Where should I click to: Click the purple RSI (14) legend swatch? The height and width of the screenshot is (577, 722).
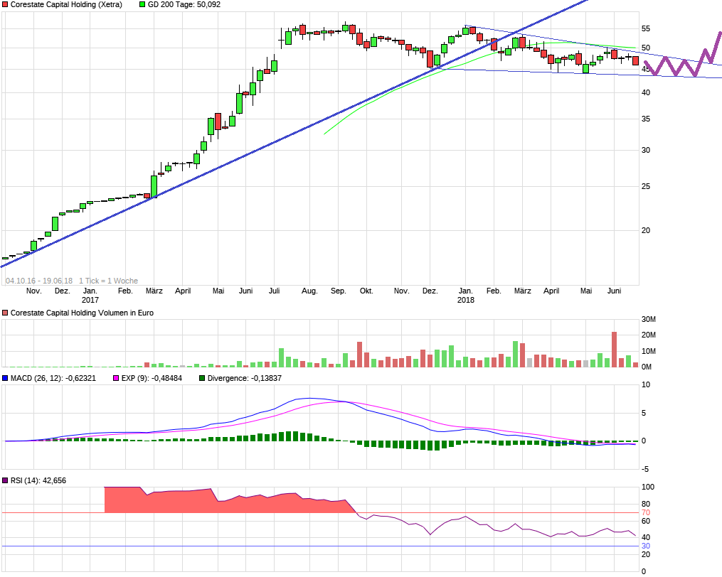pos(5,480)
